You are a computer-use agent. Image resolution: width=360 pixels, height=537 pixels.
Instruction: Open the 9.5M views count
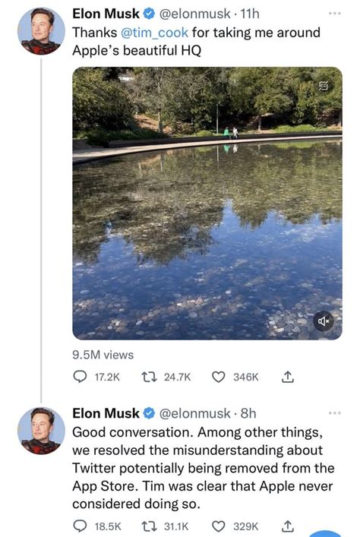click(103, 355)
